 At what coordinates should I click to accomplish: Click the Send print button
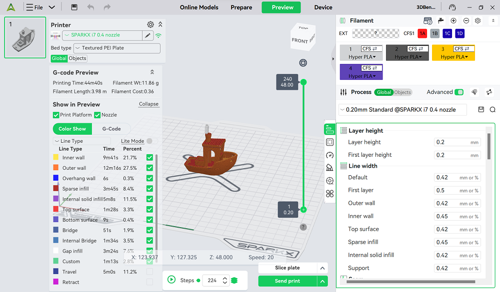pos(287,281)
